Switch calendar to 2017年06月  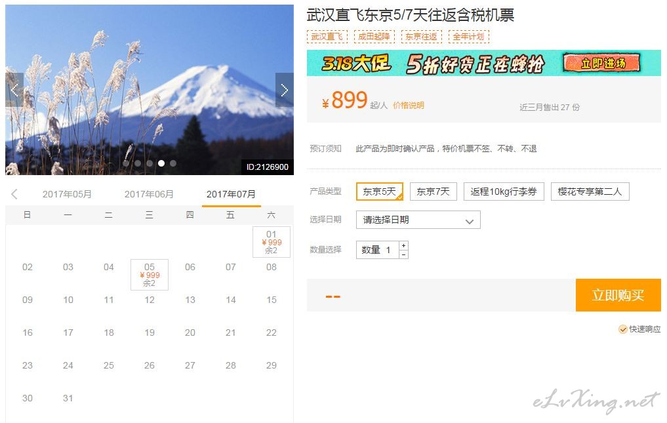pyautogui.click(x=150, y=195)
